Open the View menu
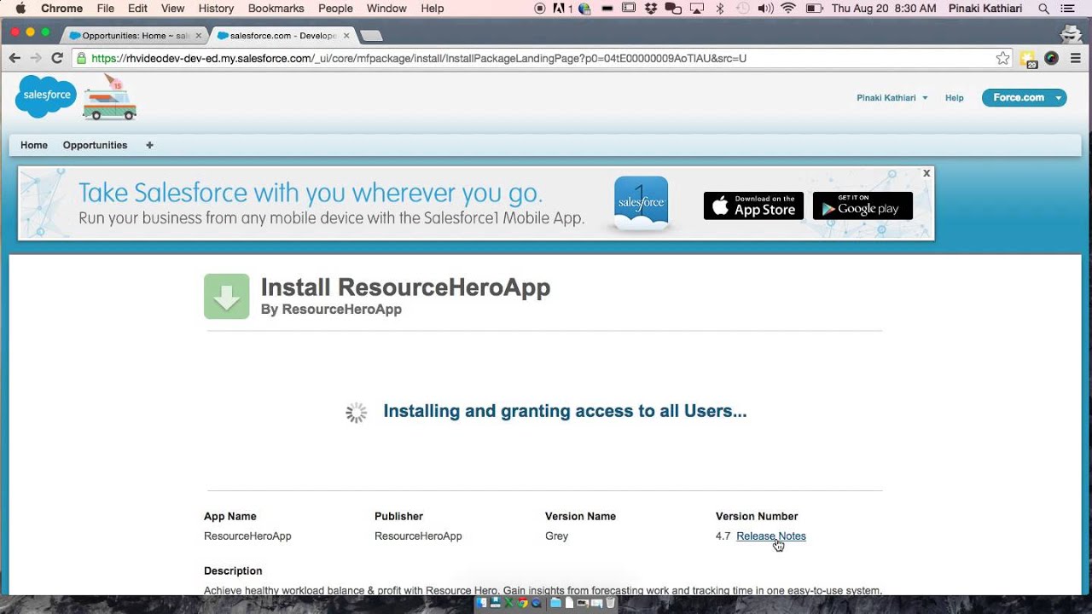1092x614 pixels. pyautogui.click(x=173, y=9)
